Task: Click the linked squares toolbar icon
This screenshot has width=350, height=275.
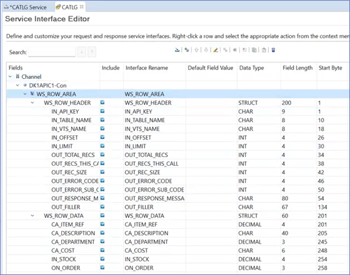Action: click(225, 50)
